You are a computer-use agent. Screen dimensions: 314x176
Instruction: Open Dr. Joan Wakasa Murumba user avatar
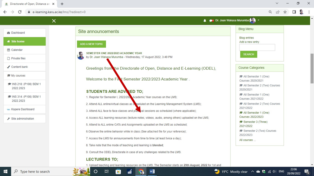(x=253, y=21)
